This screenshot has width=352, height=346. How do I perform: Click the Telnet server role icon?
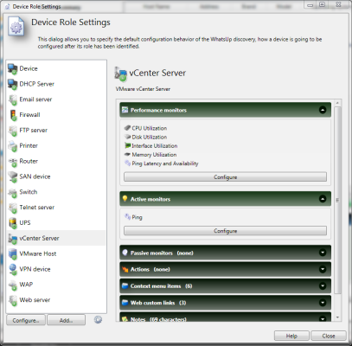(12, 208)
